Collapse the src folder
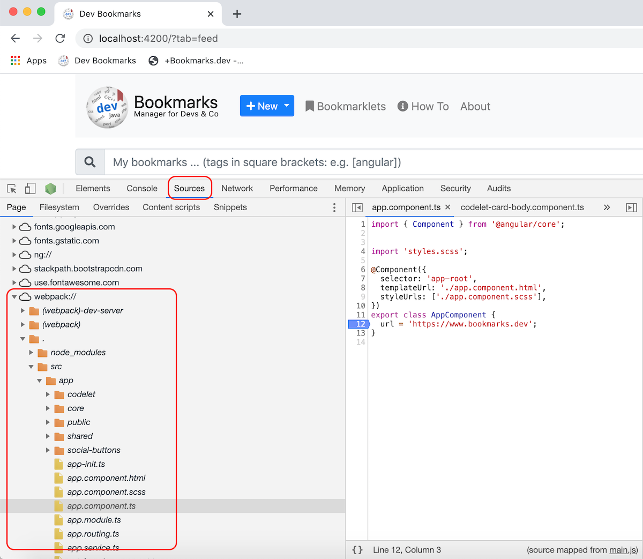Screen dimensions: 643x559 (31, 367)
